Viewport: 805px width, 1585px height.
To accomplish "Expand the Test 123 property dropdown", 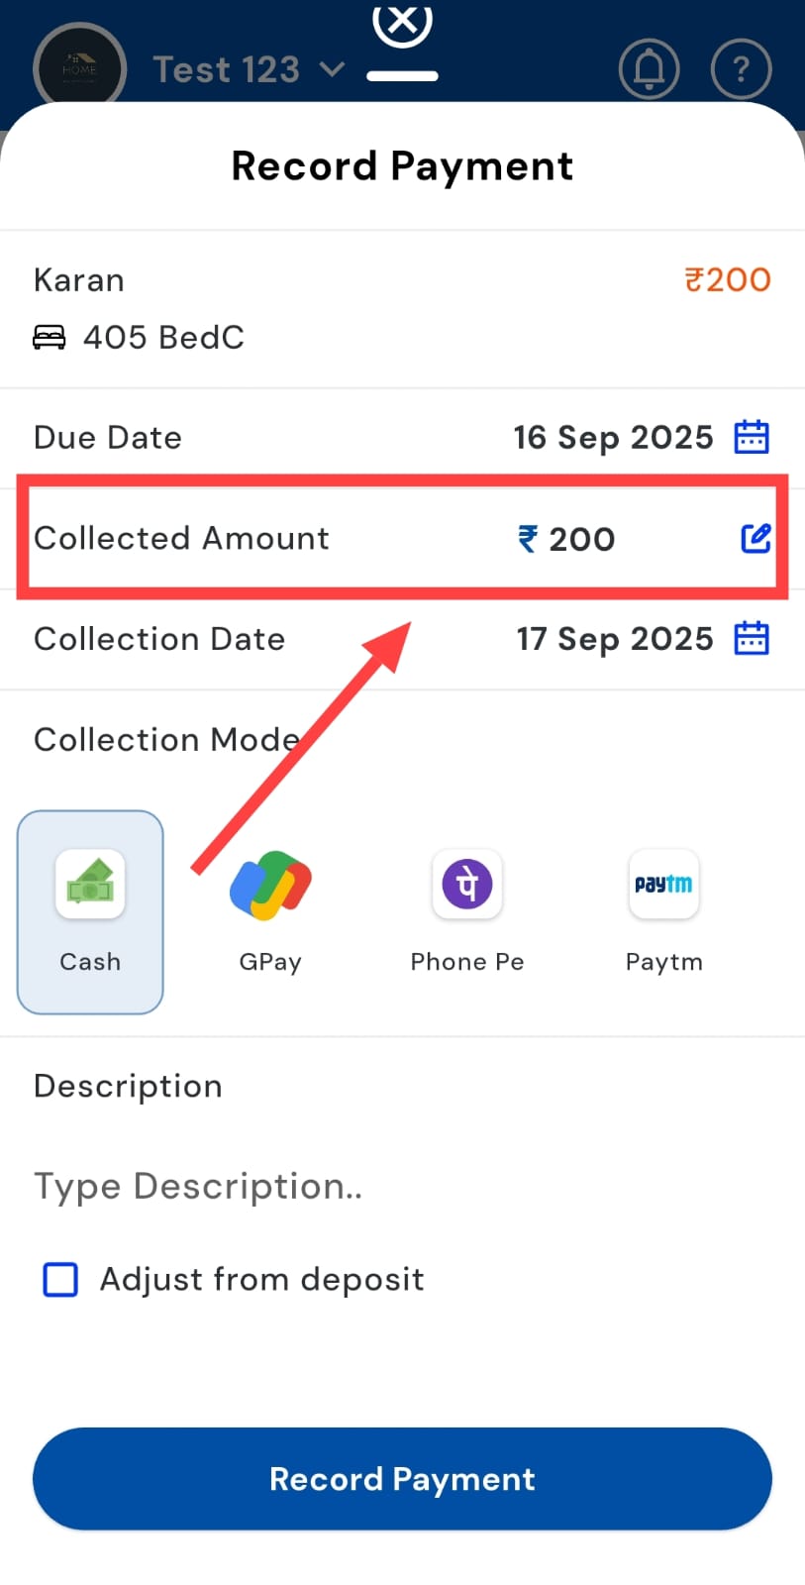I will pyautogui.click(x=248, y=70).
